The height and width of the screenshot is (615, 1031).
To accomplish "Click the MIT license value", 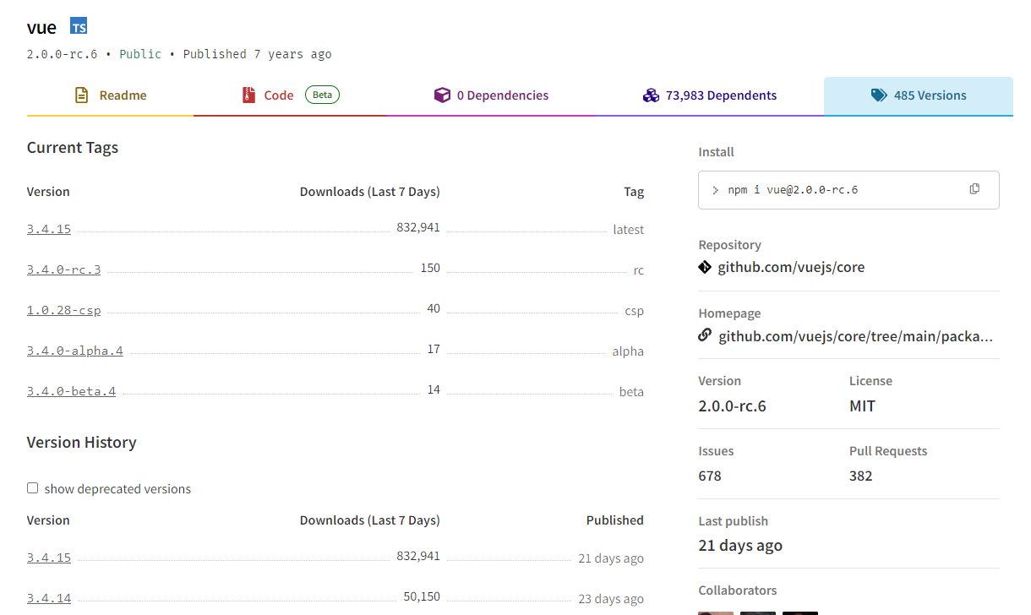I will (862, 406).
